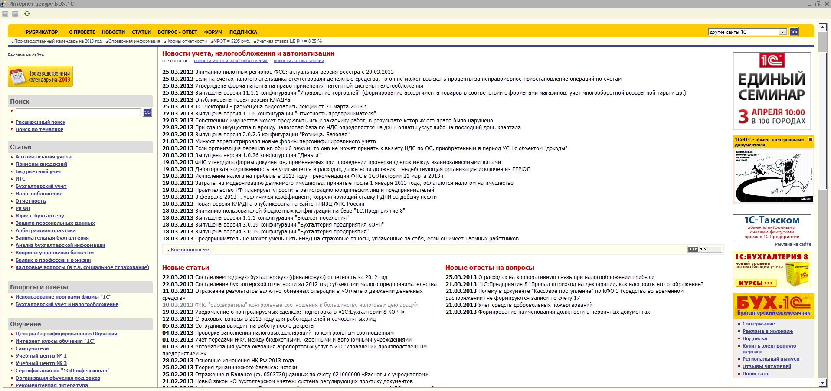Open the 1С:ИТС electronic documents exchange banner

773,170
